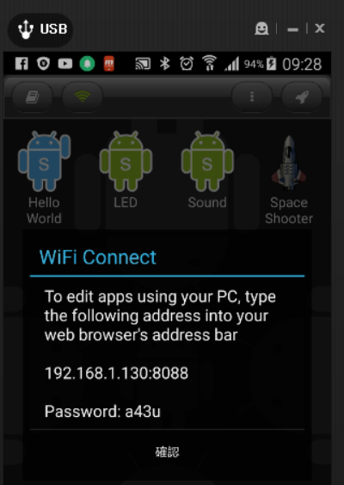Click the Password a43u text line
The width and height of the screenshot is (344, 485).
pos(102,412)
